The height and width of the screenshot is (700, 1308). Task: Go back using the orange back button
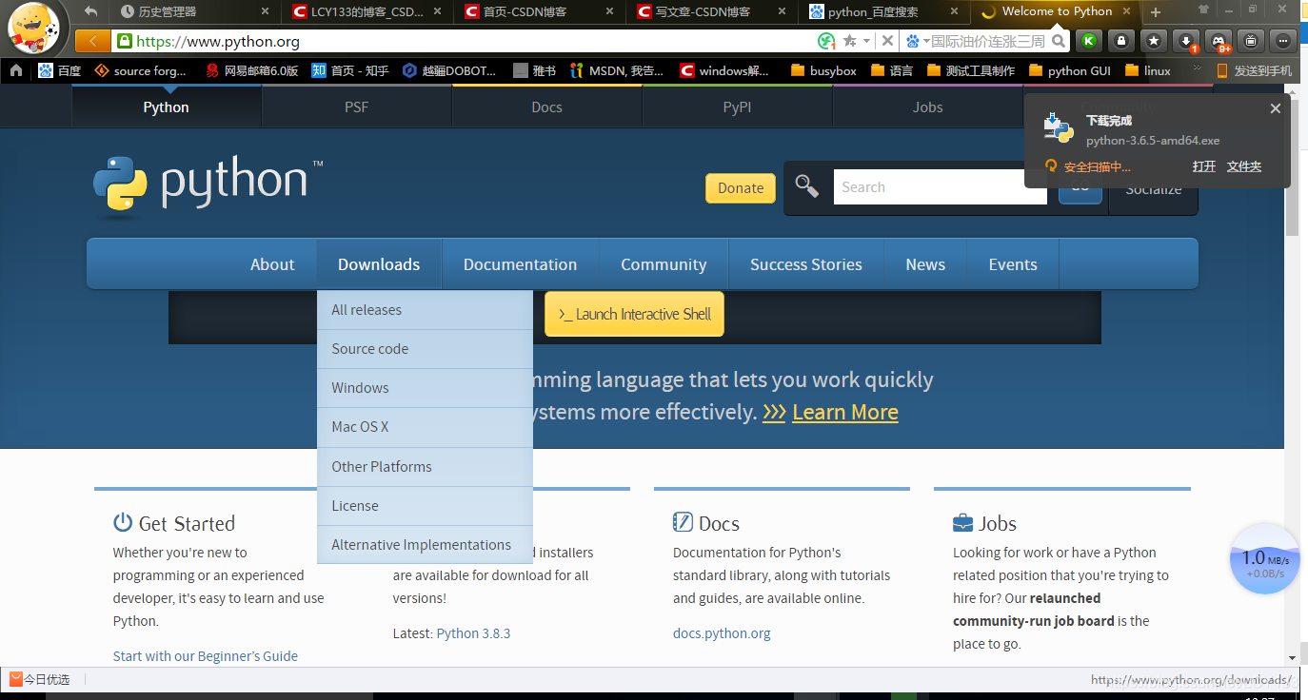[91, 41]
